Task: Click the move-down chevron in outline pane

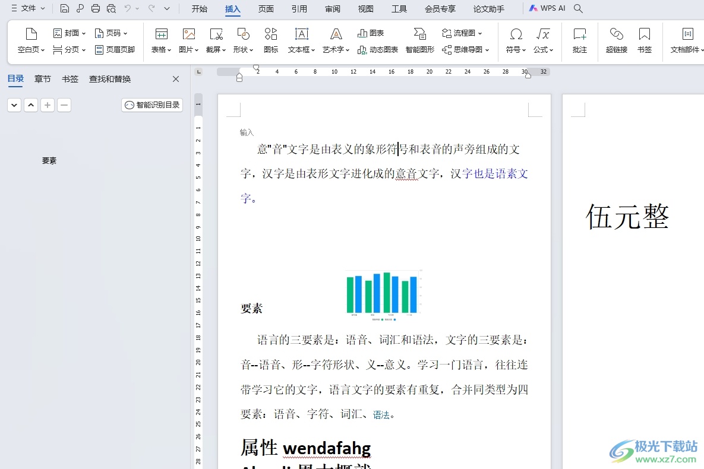Action: tap(14, 105)
